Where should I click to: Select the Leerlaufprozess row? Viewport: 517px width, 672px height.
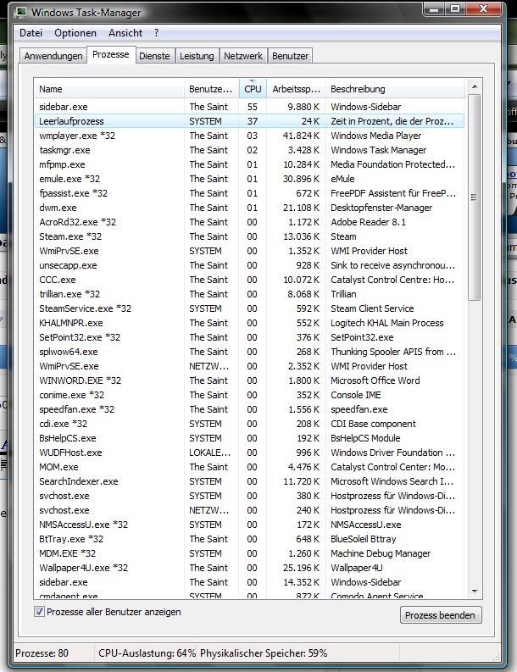[x=249, y=121]
